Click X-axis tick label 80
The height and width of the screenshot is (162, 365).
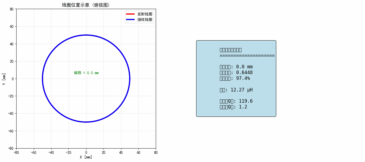point(156,152)
